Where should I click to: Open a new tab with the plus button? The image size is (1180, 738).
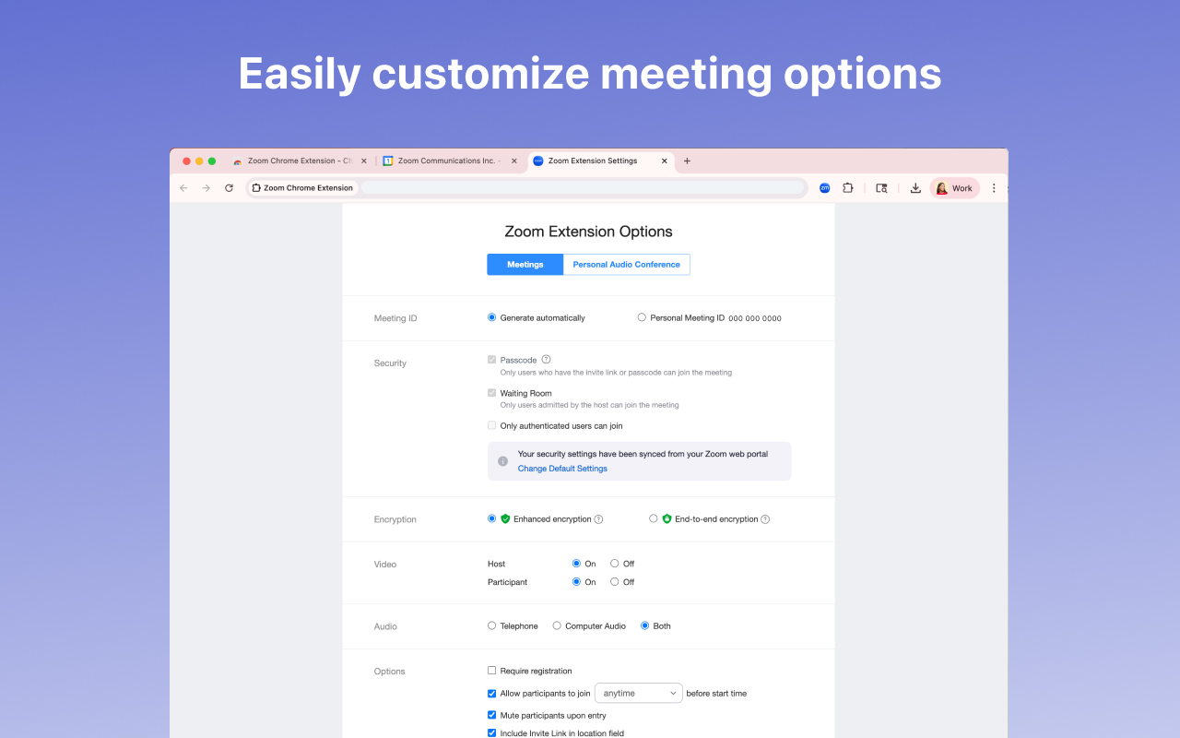(x=687, y=161)
